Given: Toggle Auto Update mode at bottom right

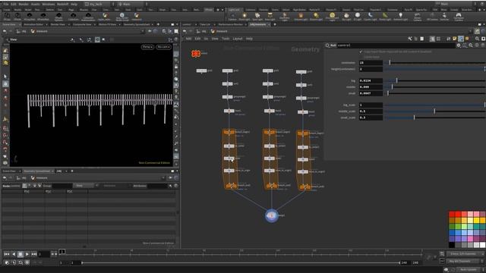Looking at the screenshot, I should [x=469, y=270].
